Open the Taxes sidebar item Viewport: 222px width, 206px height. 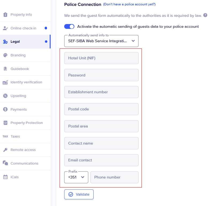pyautogui.click(x=15, y=136)
